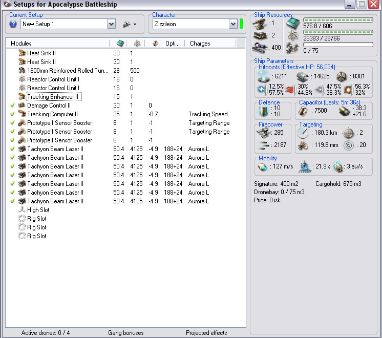382x338 pixels.
Task: Click Aurora L charge of first Tachyon
Action: pyautogui.click(x=199, y=149)
